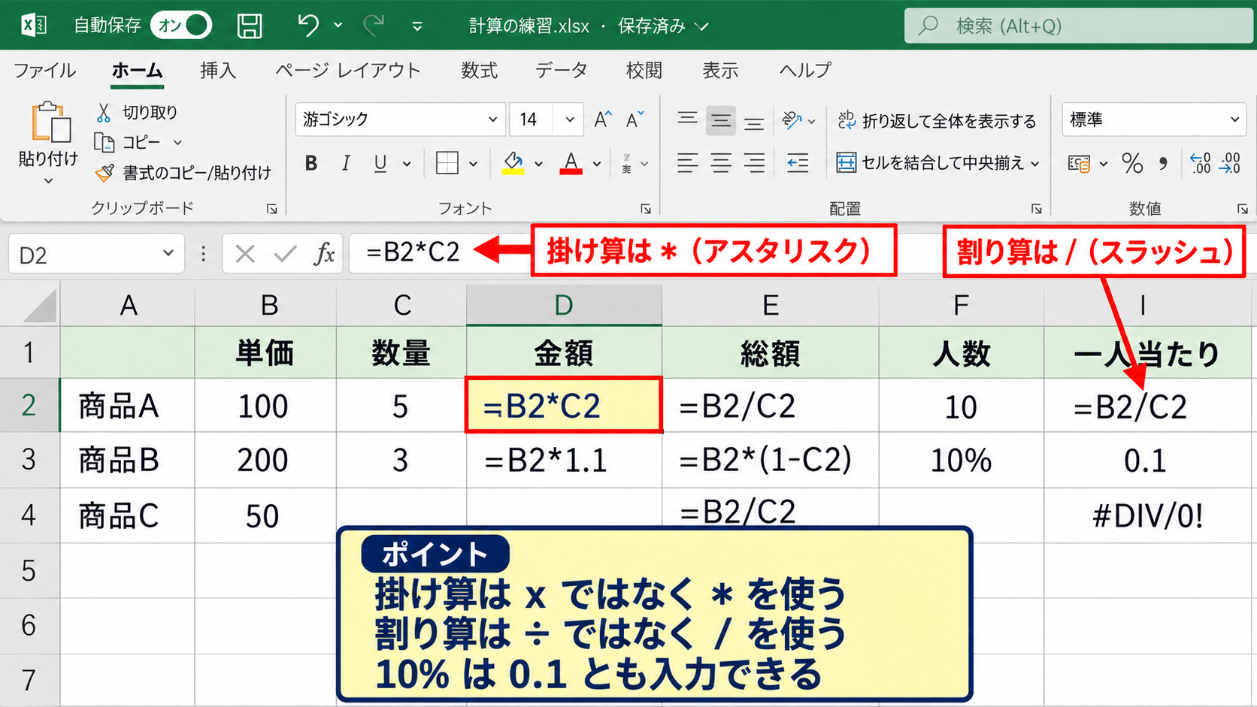
Task: Select the column D header
Action: 564,305
